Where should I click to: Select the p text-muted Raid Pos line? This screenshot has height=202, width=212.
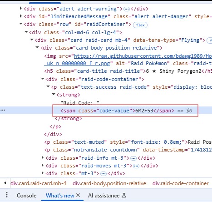(128, 142)
